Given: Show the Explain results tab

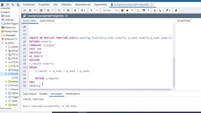Looking at the screenshot, I should click(43, 94).
